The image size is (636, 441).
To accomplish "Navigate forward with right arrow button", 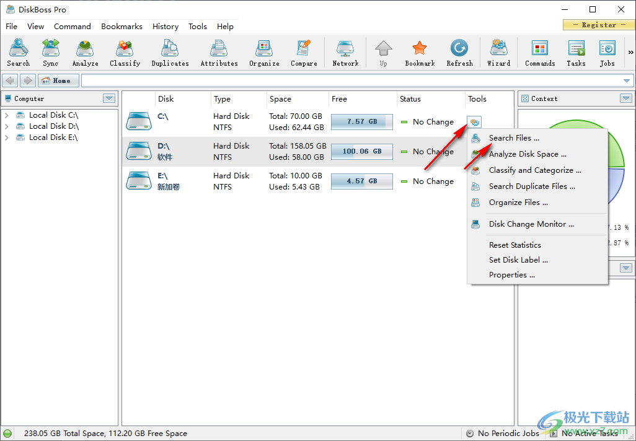I will pyautogui.click(x=27, y=81).
